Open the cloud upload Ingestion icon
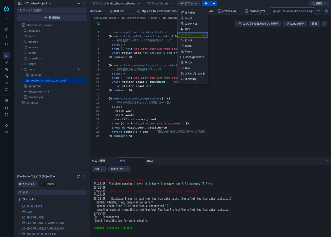 tap(7, 62)
